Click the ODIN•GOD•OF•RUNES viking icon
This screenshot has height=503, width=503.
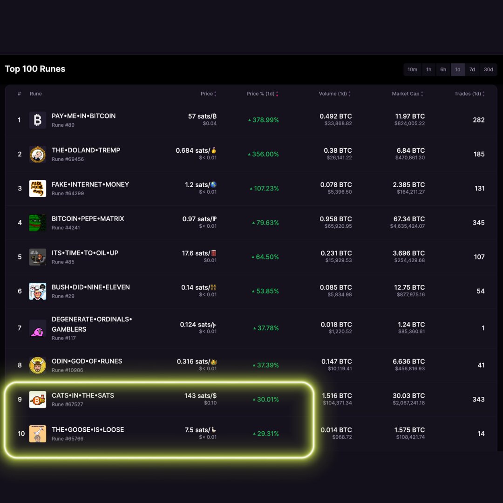[38, 366]
